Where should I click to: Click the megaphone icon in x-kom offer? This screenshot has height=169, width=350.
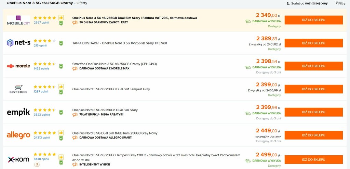75,164
